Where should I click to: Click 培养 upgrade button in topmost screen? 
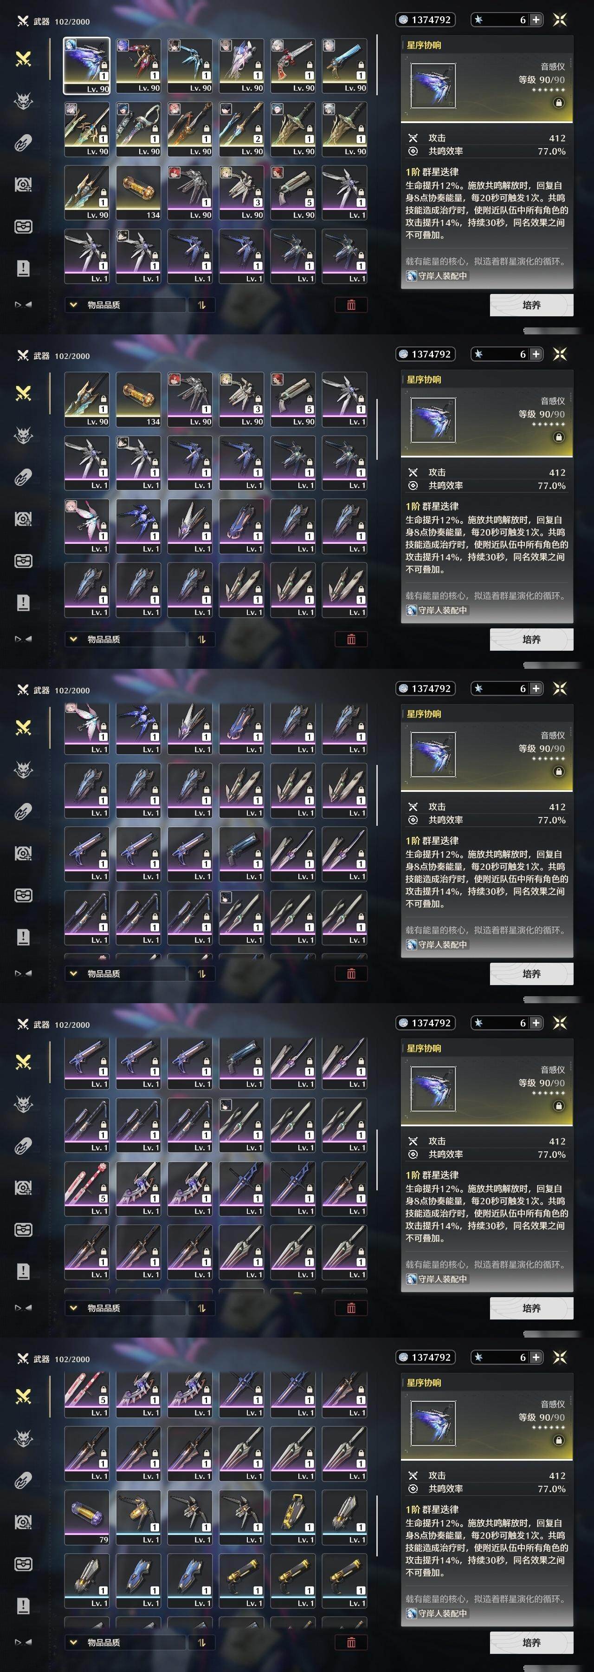click(531, 305)
